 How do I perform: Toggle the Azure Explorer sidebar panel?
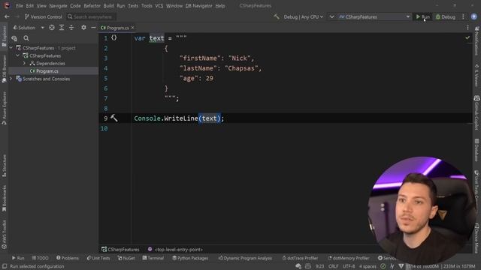pyautogui.click(x=4, y=108)
